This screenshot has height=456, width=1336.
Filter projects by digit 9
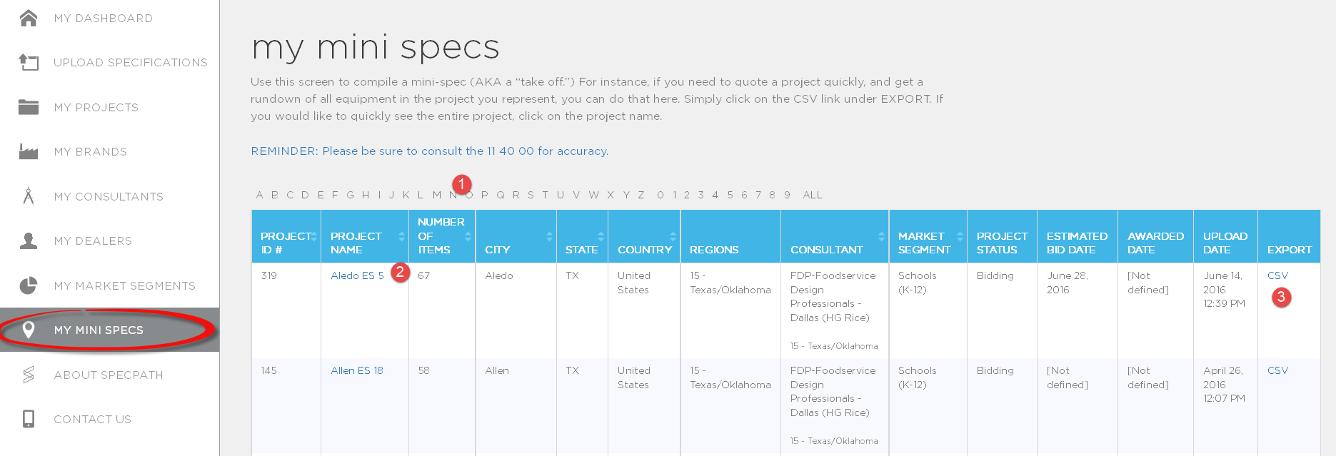(787, 195)
